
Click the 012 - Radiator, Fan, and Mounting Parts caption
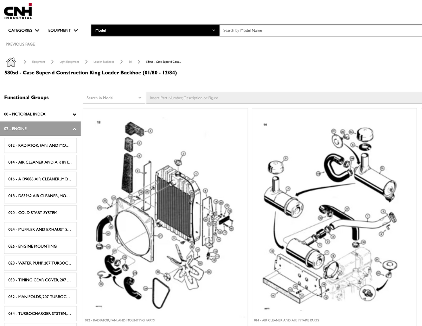point(120,320)
